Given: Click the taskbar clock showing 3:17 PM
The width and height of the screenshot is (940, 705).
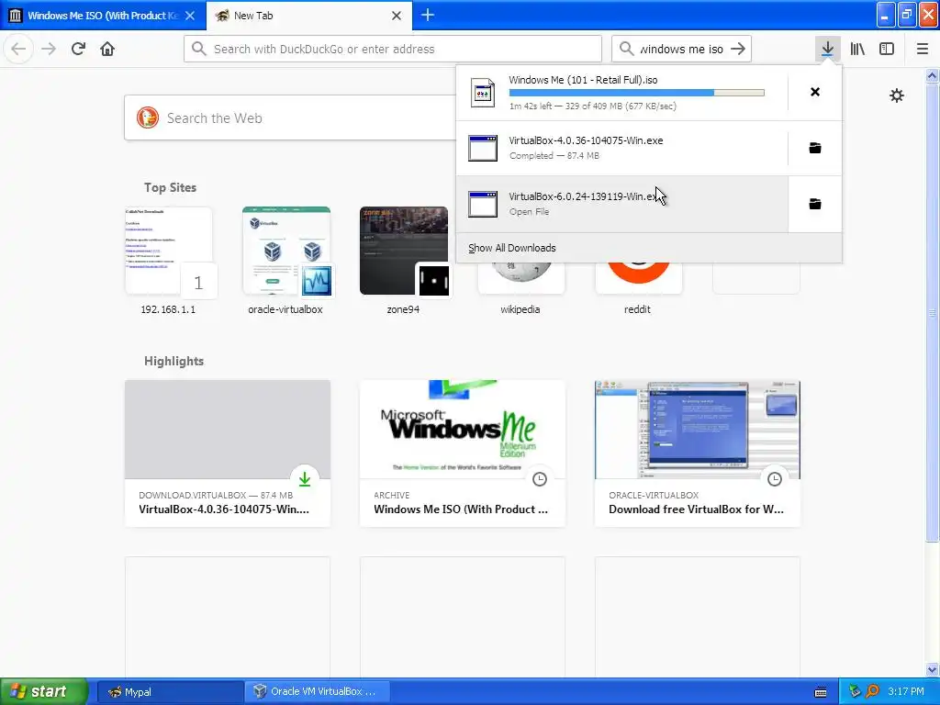Looking at the screenshot, I should (905, 692).
